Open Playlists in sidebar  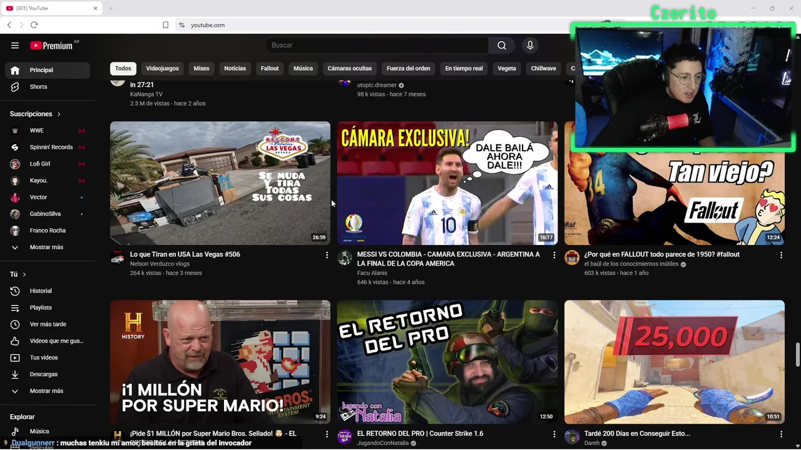tap(48, 307)
